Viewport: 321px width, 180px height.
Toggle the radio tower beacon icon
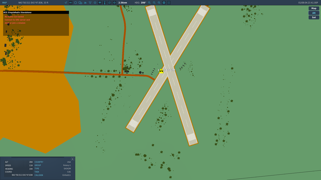point(105,3)
